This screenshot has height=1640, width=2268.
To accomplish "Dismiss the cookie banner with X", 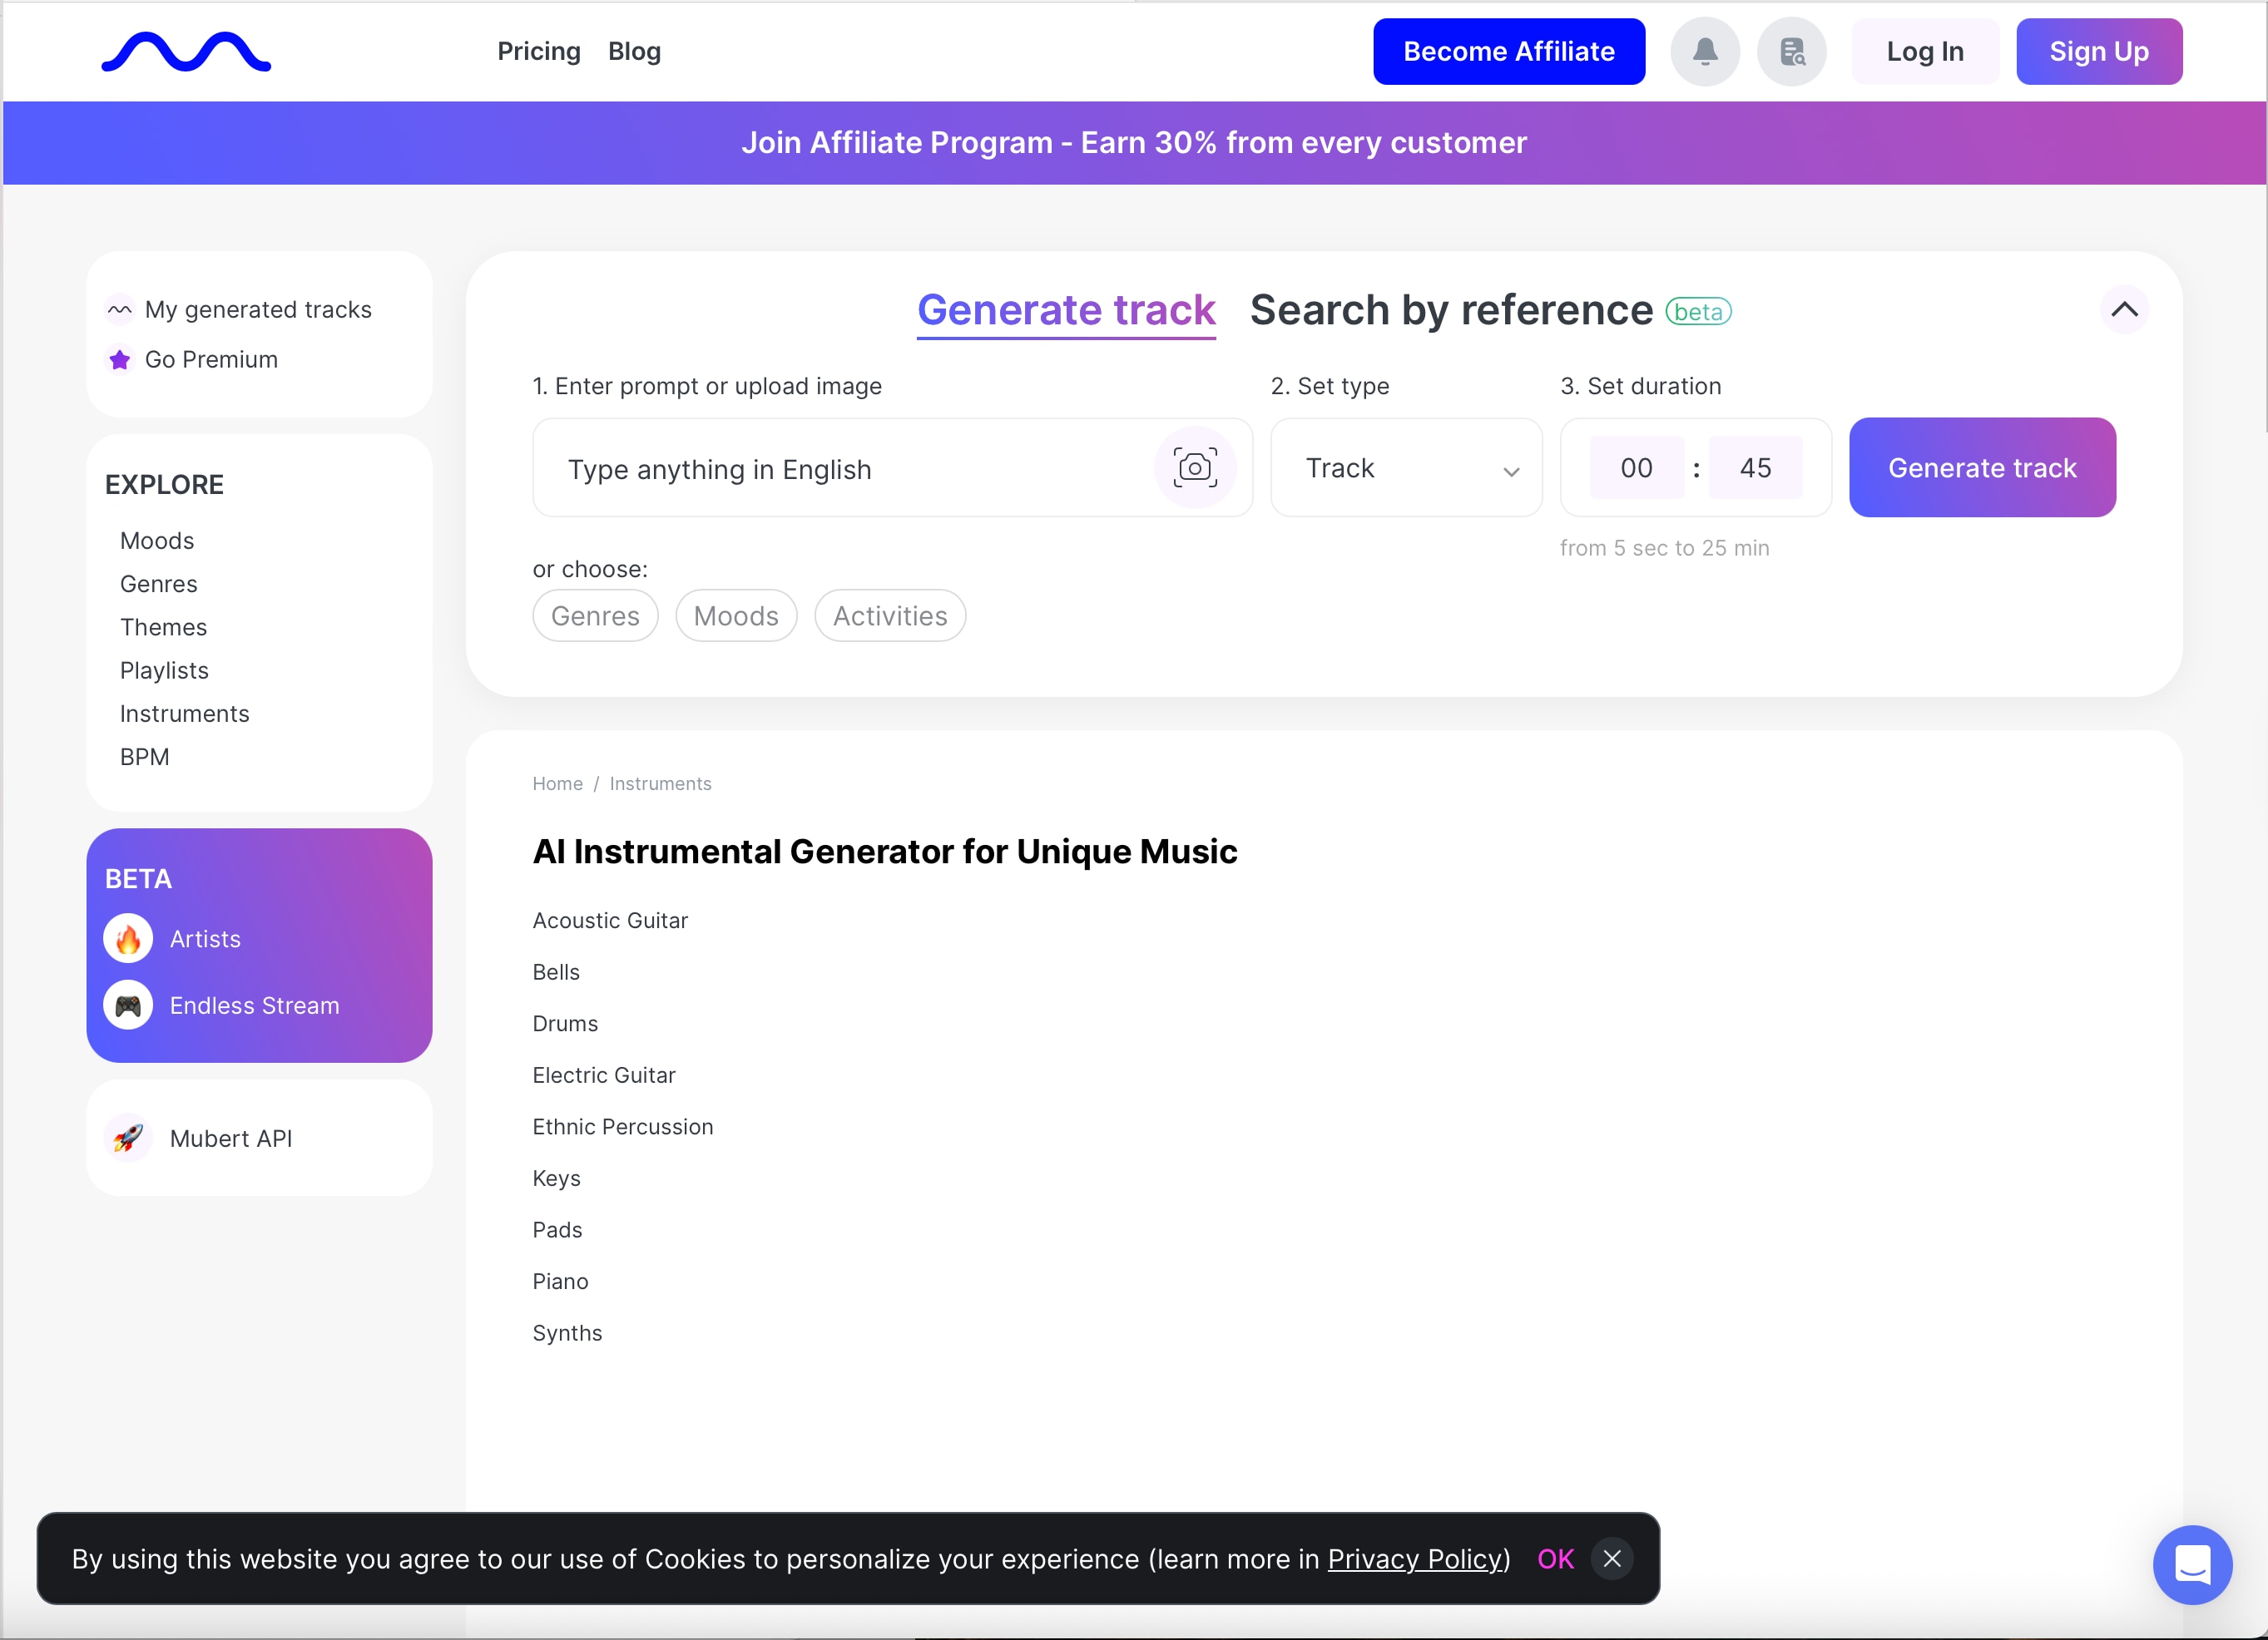I will coord(1612,1559).
